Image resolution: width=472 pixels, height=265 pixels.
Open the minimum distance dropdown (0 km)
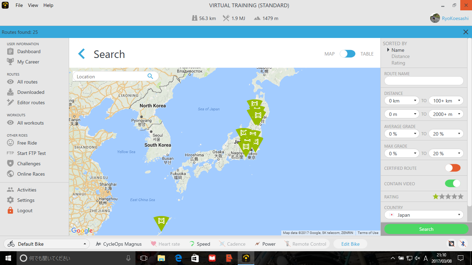402,101
